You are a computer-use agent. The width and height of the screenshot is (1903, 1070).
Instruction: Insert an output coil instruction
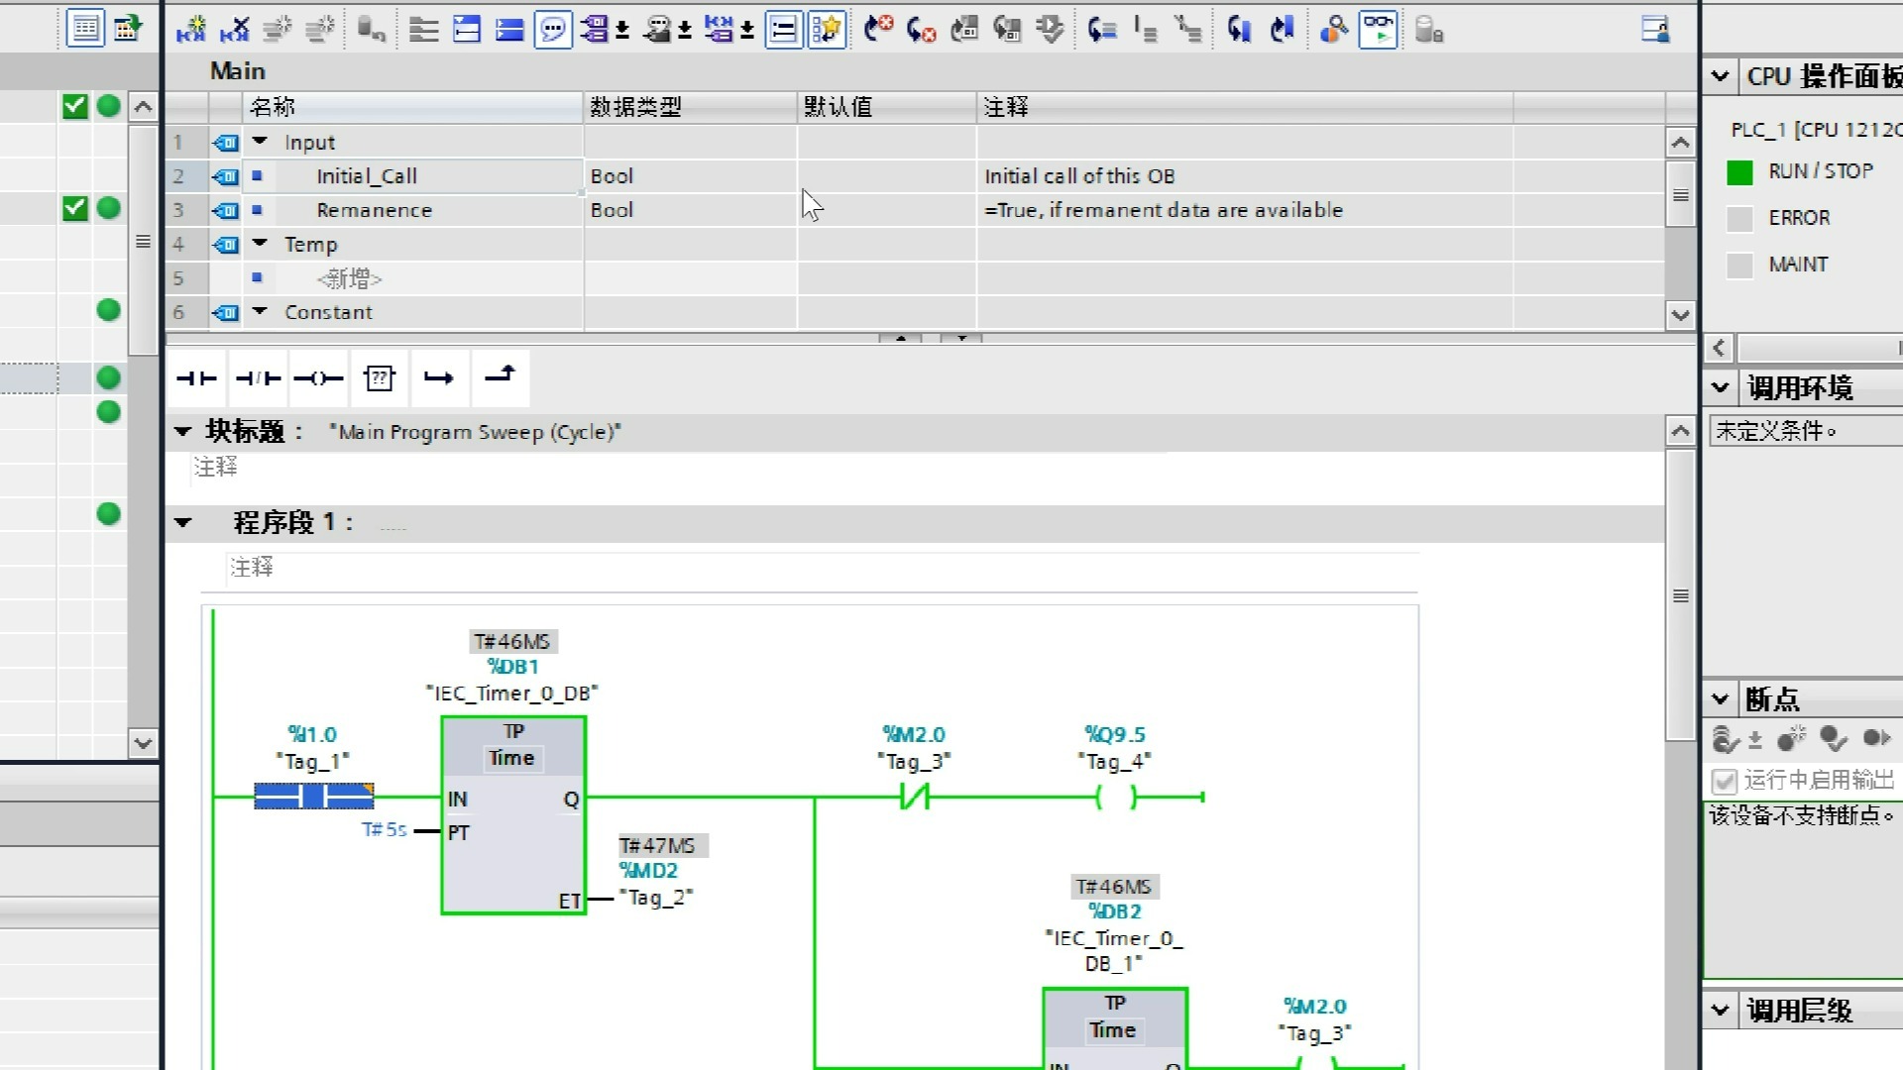[x=318, y=378]
